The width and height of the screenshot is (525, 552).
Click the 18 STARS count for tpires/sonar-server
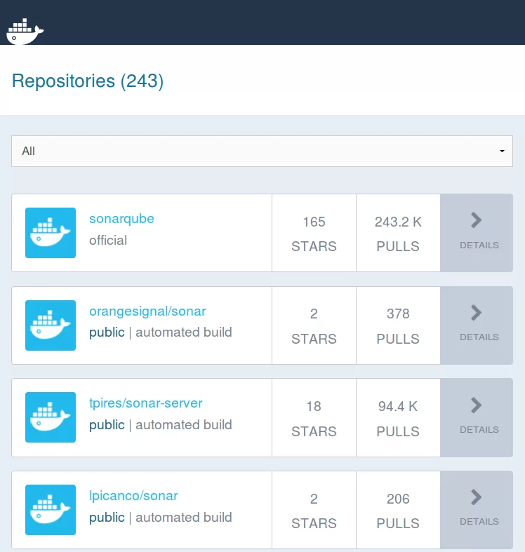coord(314,419)
